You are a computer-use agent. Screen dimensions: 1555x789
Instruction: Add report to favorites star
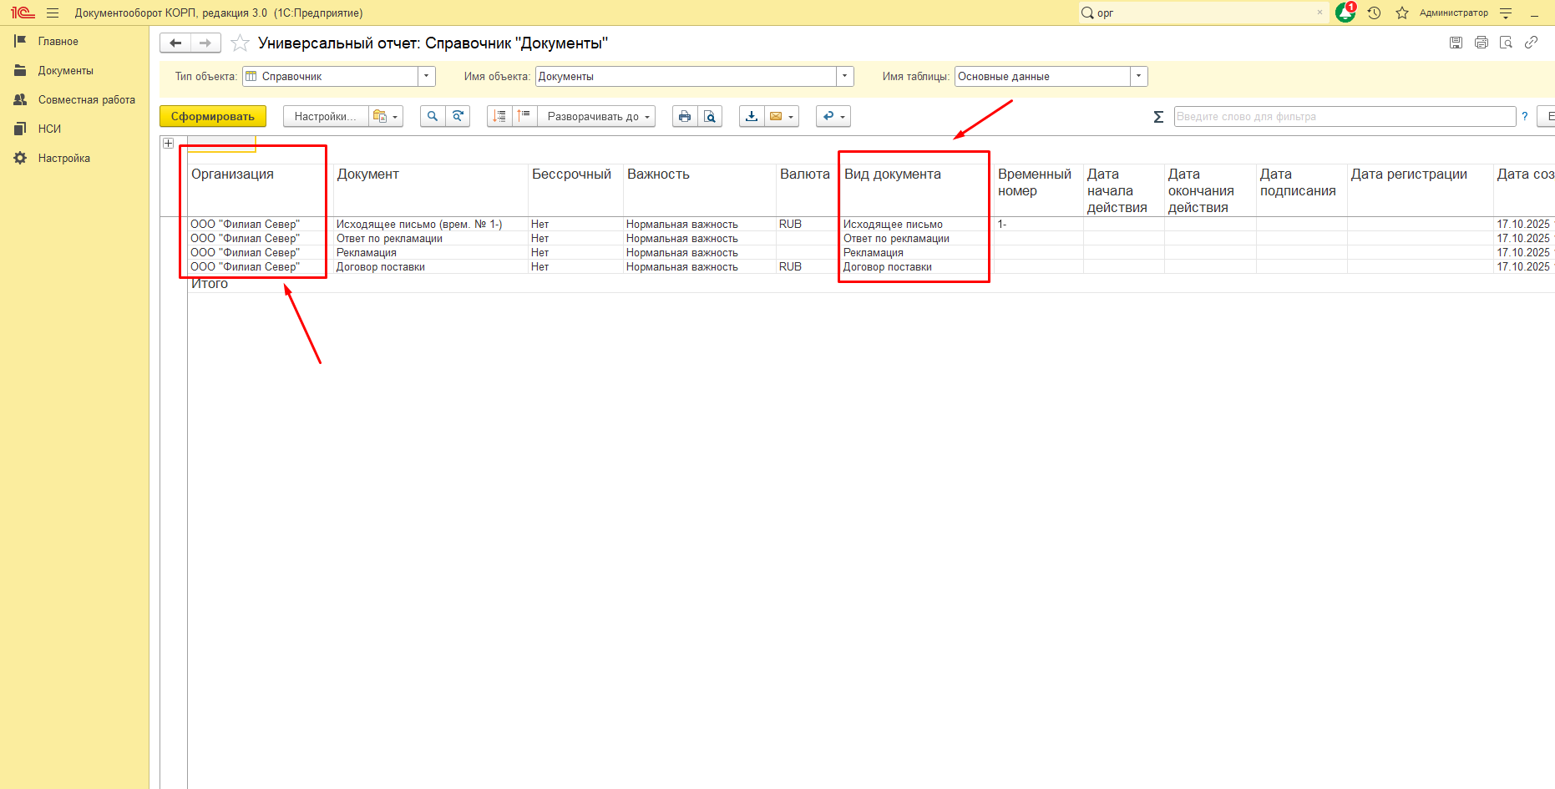tap(240, 43)
